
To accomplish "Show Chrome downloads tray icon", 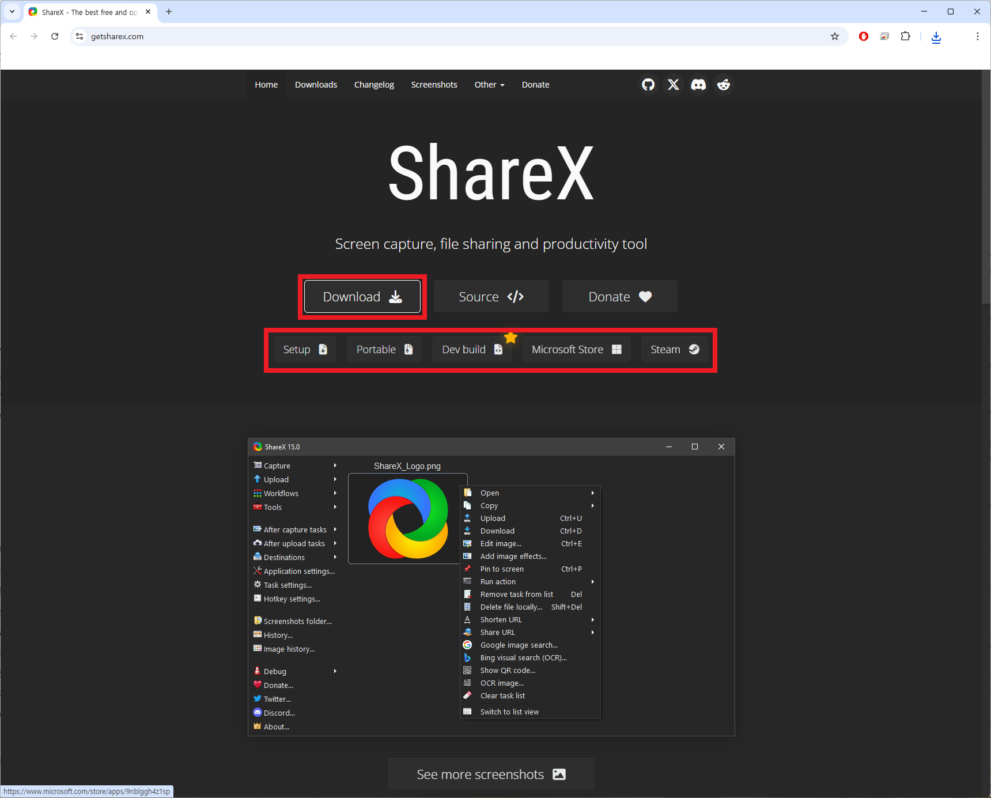I will 936,37.
